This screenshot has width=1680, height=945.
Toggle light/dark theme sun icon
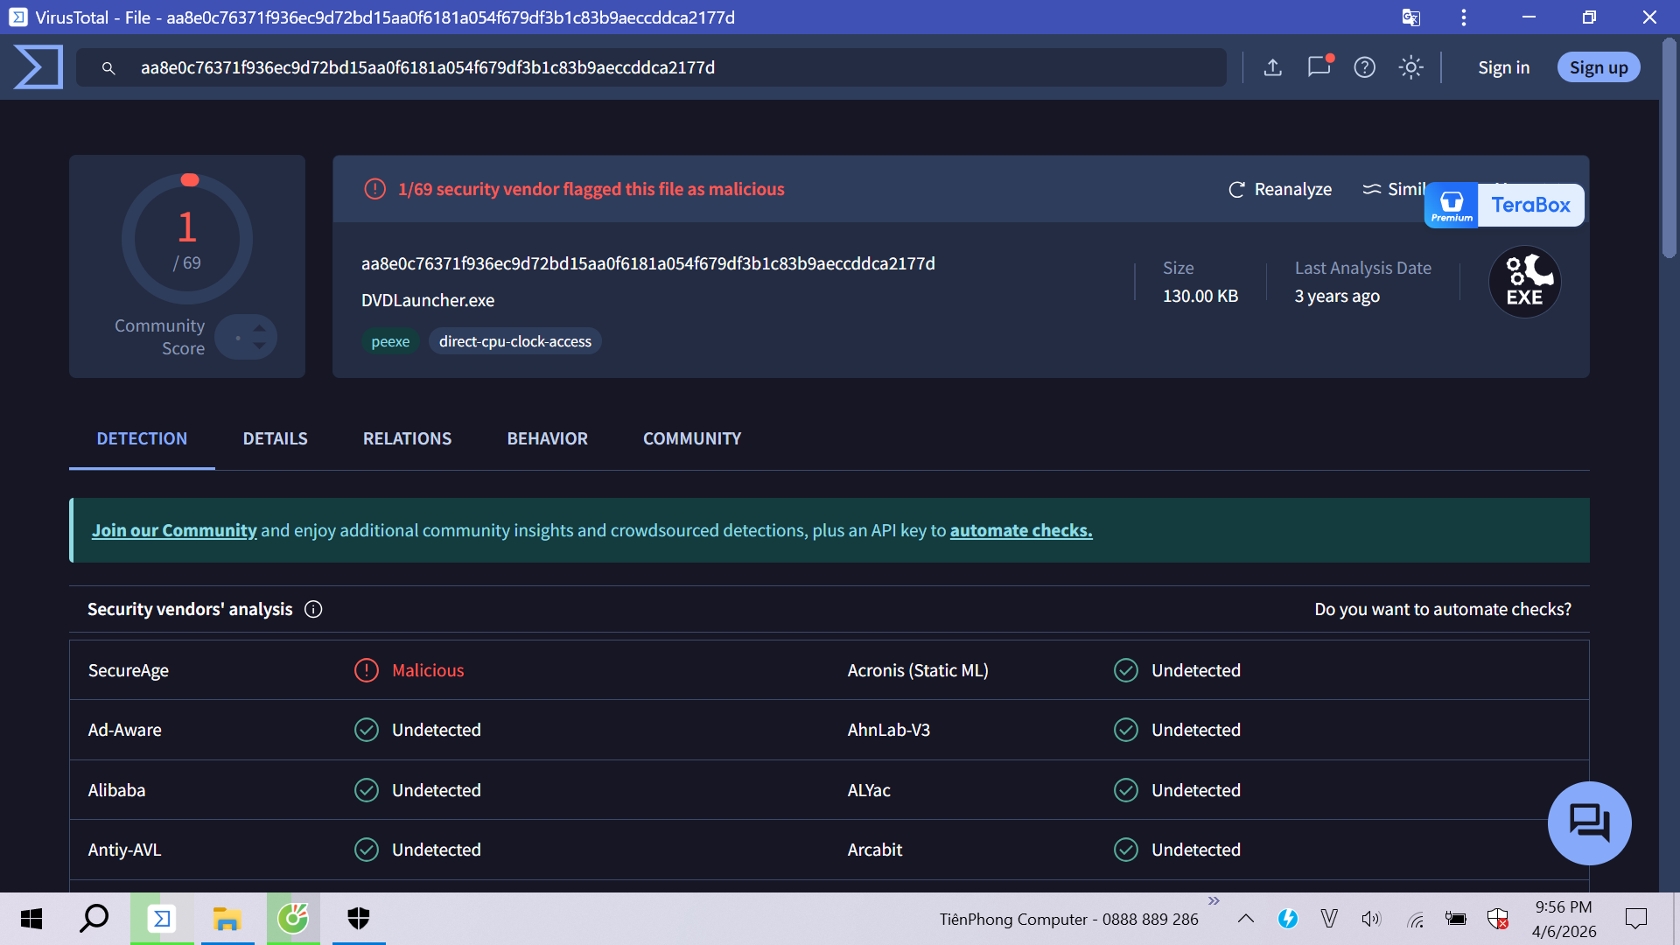[1410, 67]
